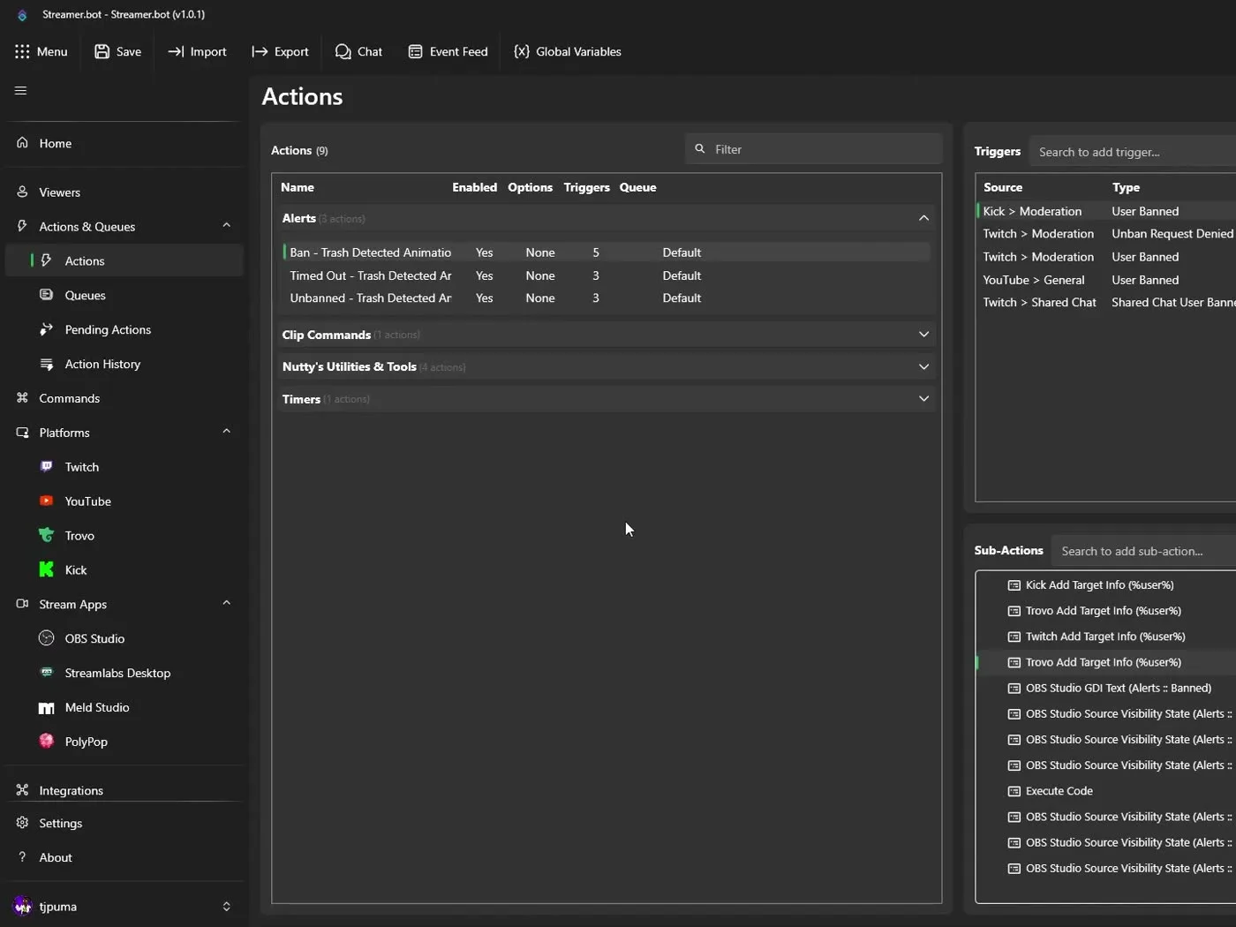The image size is (1236, 927).
Task: Click the Actions bolt icon in sidebar
Action: [x=47, y=260]
